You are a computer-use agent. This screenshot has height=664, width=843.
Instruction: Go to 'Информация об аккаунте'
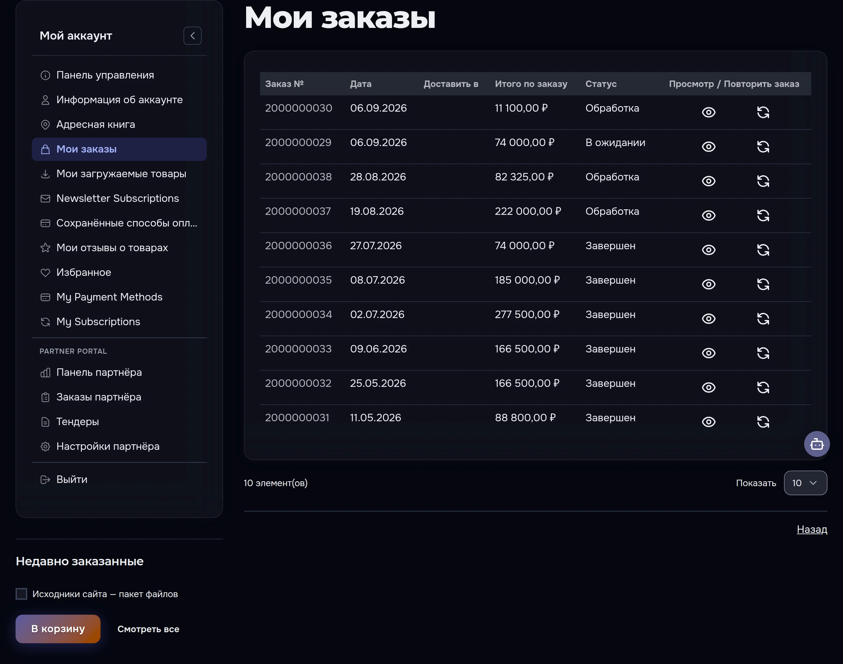pos(119,100)
